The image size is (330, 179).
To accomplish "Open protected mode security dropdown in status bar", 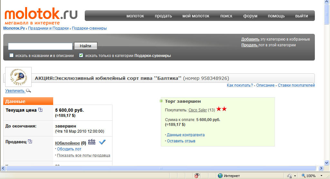I will point(295,176).
